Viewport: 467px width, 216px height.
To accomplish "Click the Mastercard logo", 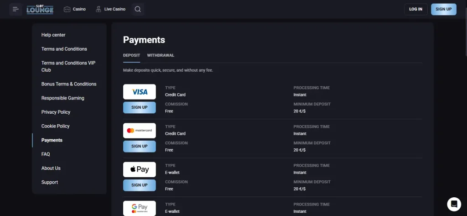I will pyautogui.click(x=140, y=130).
